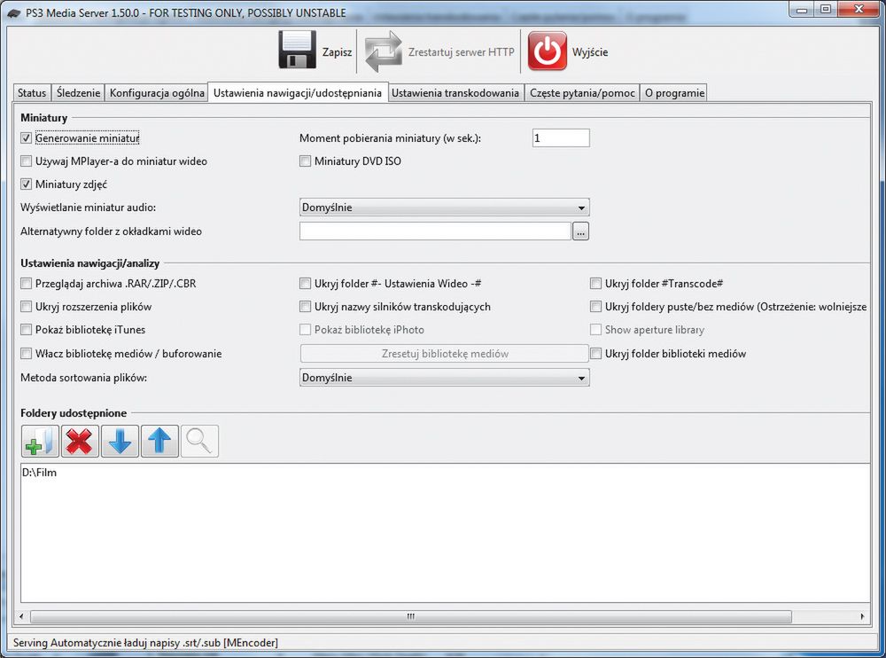The image size is (886, 658).
Task: Select D:\Film entry in shared folders
Action: tap(40, 473)
